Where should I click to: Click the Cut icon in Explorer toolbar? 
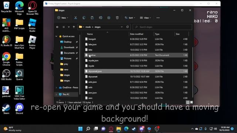coord(76,18)
